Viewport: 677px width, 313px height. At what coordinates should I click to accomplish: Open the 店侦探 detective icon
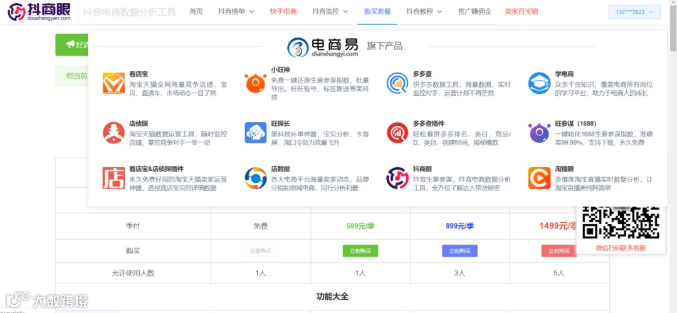point(113,133)
